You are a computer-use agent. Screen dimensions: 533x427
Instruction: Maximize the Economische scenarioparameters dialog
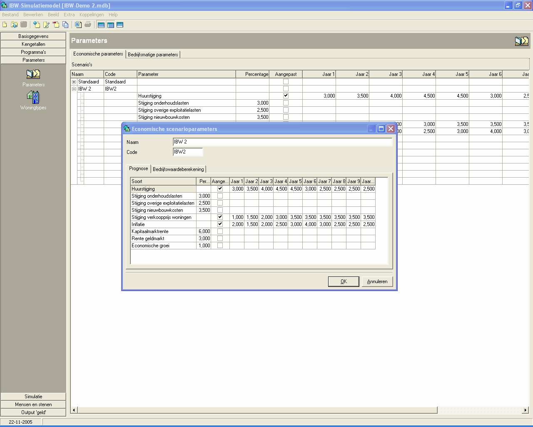381,128
